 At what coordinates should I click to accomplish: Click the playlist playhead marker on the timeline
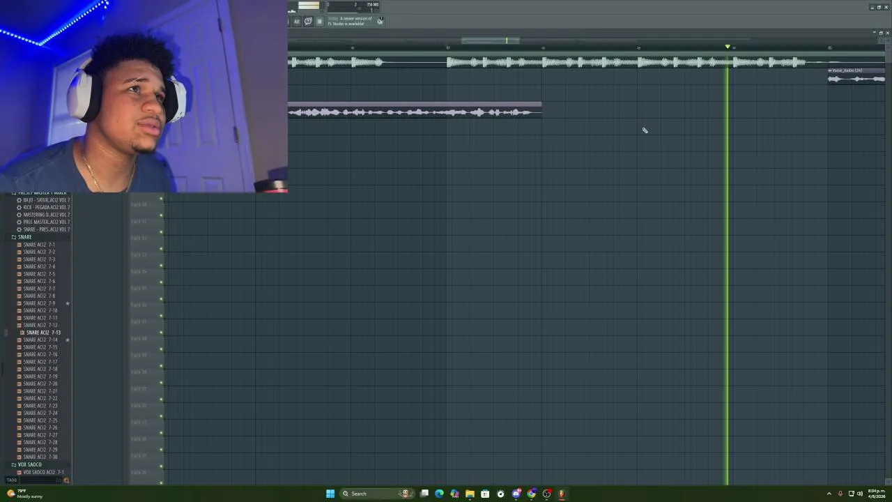(728, 47)
